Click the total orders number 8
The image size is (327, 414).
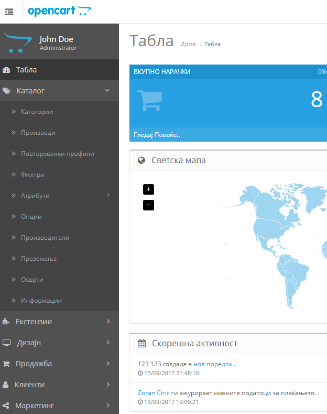click(x=317, y=100)
